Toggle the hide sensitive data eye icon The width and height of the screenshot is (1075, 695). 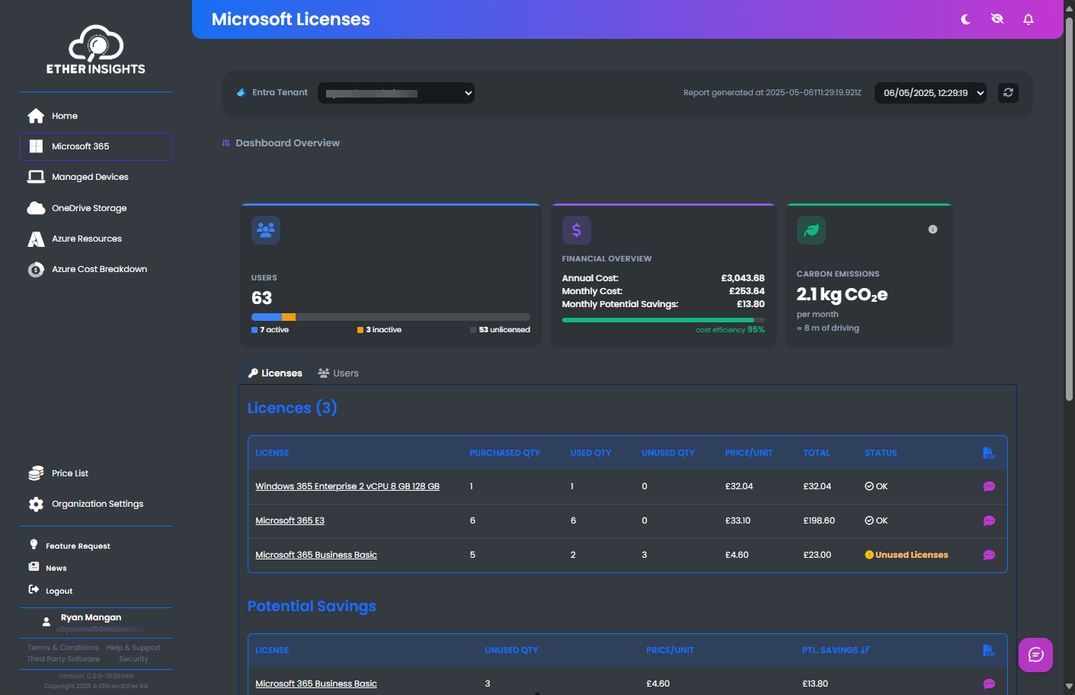[997, 19]
